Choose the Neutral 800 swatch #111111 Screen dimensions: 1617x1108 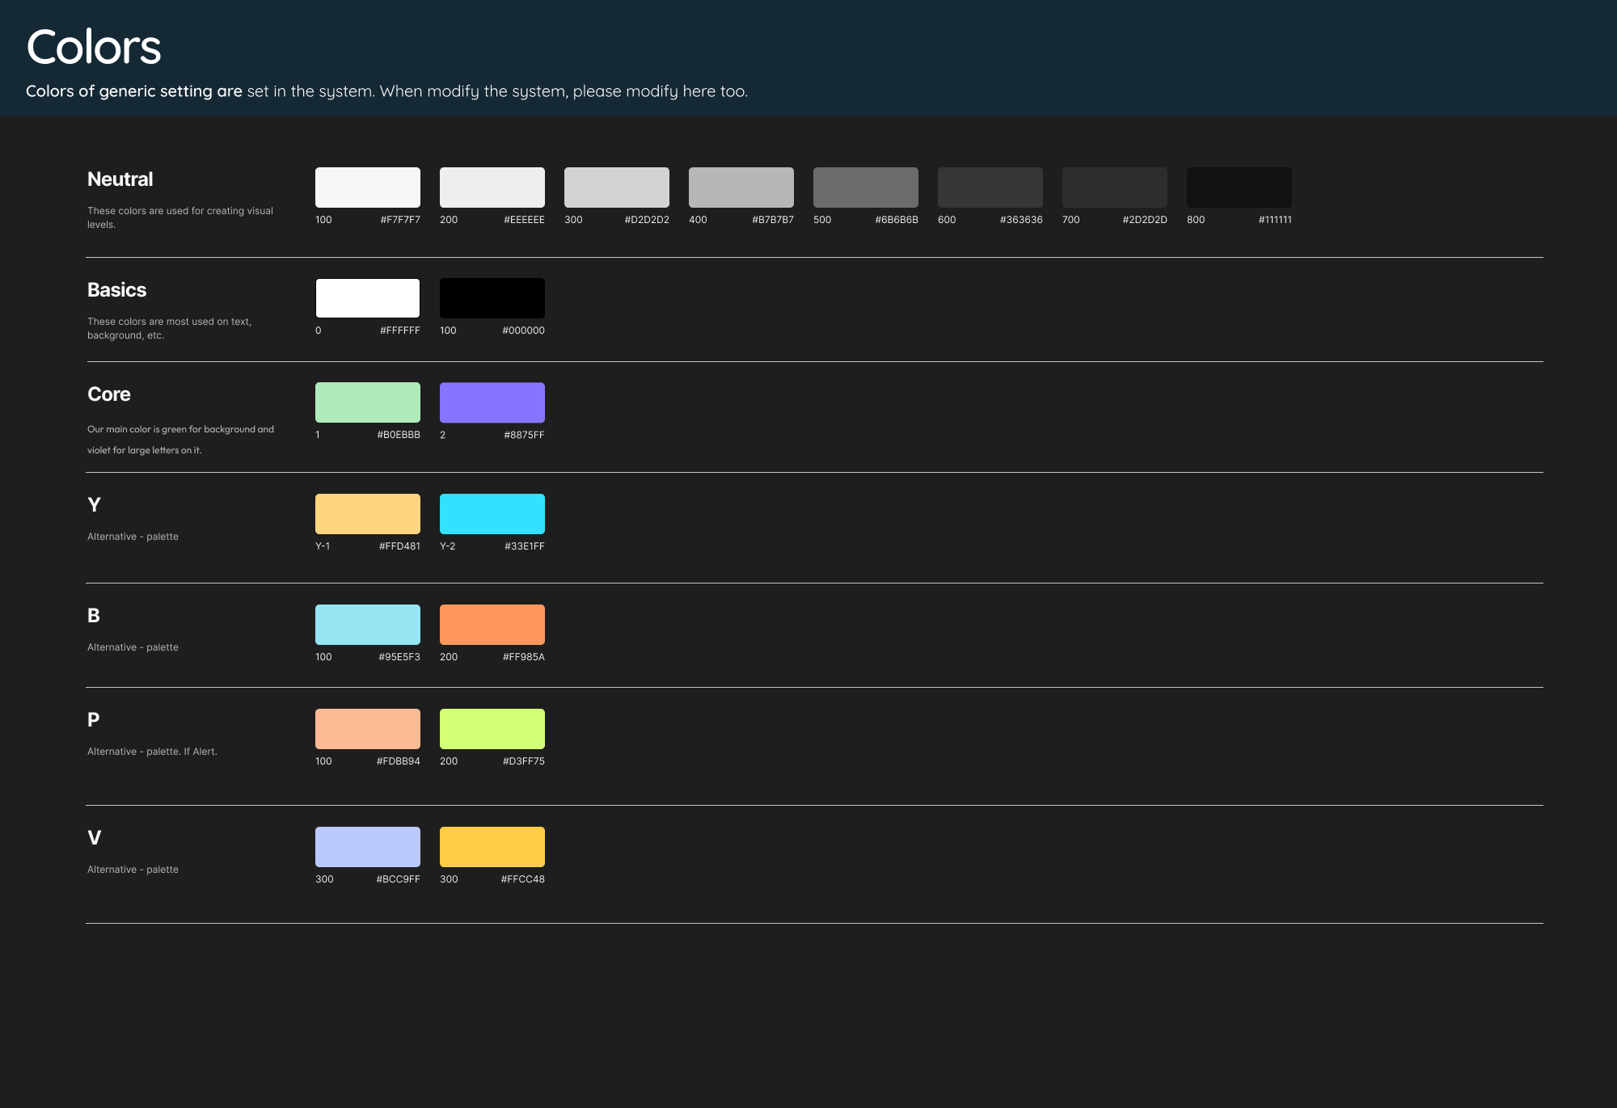coord(1239,187)
